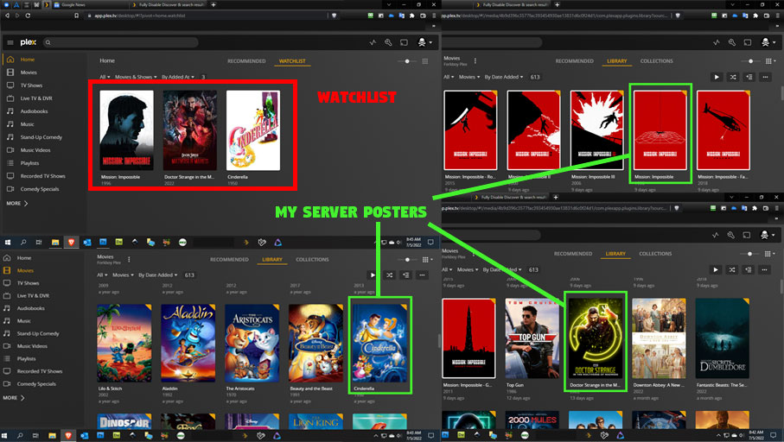
Task: Switch to Recommended tab in Watchlist window
Action: click(246, 61)
